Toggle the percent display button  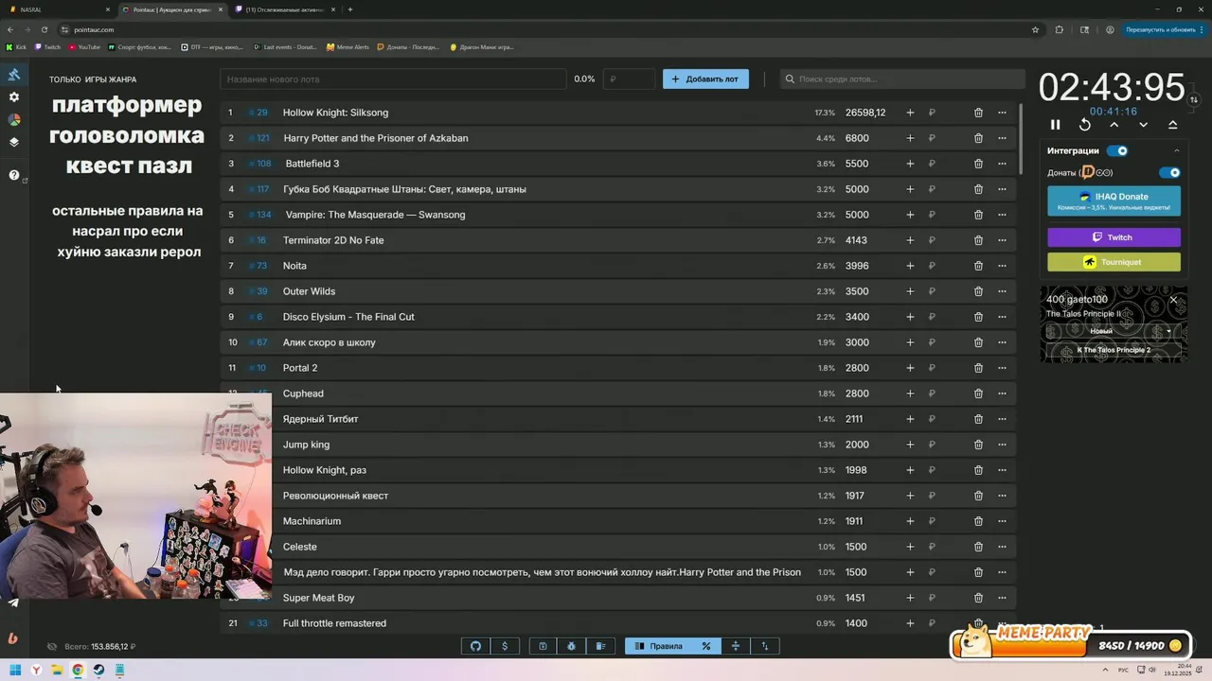point(706,646)
